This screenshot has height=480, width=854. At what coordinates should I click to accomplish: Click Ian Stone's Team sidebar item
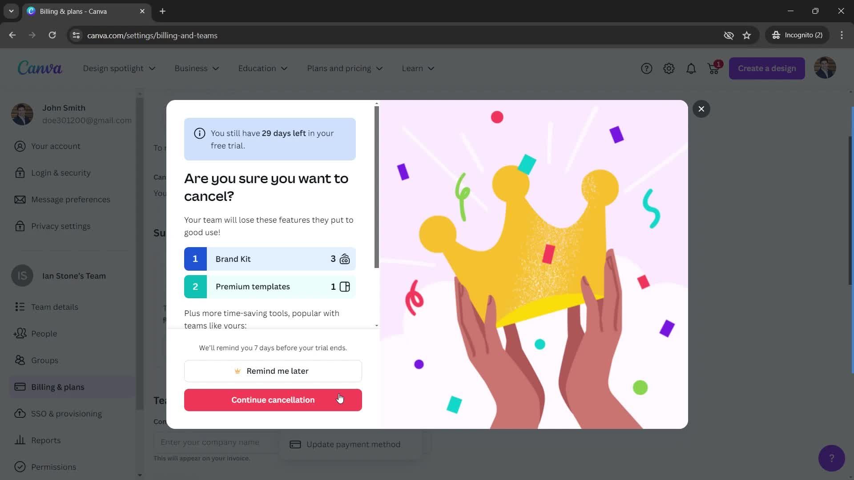[x=74, y=276]
